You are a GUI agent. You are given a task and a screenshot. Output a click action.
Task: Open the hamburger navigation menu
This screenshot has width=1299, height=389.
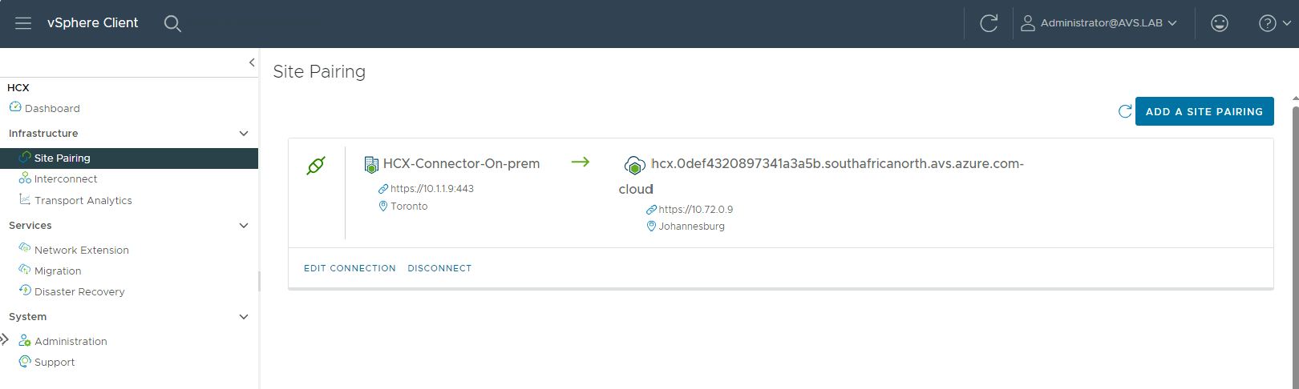coord(23,23)
